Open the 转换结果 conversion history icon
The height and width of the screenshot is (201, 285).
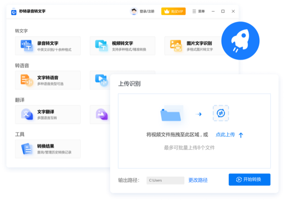tap(27, 149)
